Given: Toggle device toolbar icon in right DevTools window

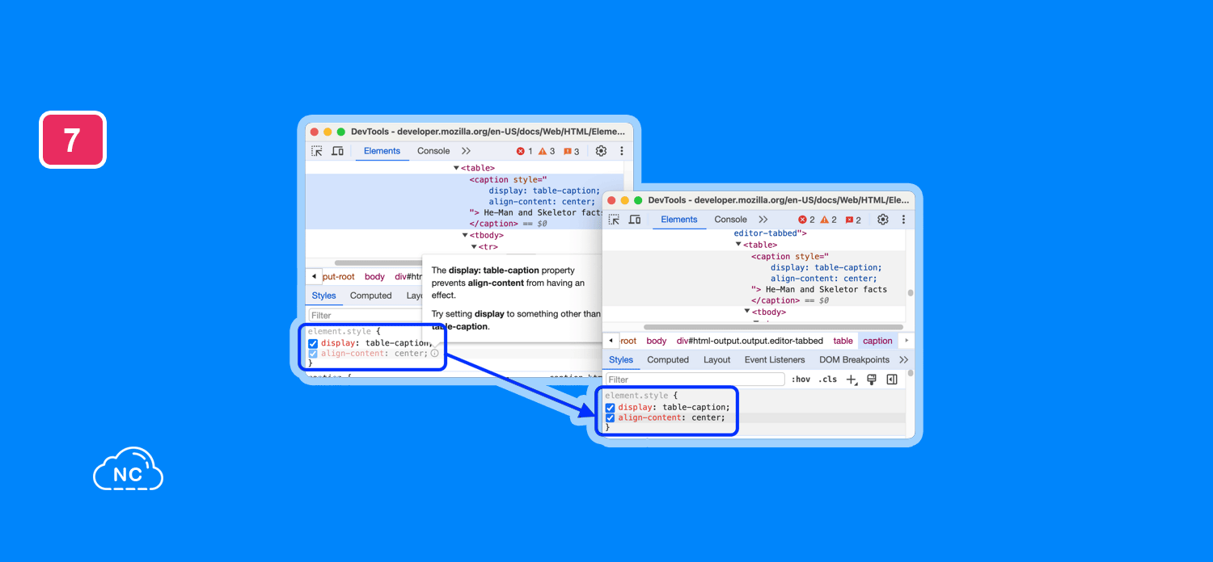Looking at the screenshot, I should [635, 220].
